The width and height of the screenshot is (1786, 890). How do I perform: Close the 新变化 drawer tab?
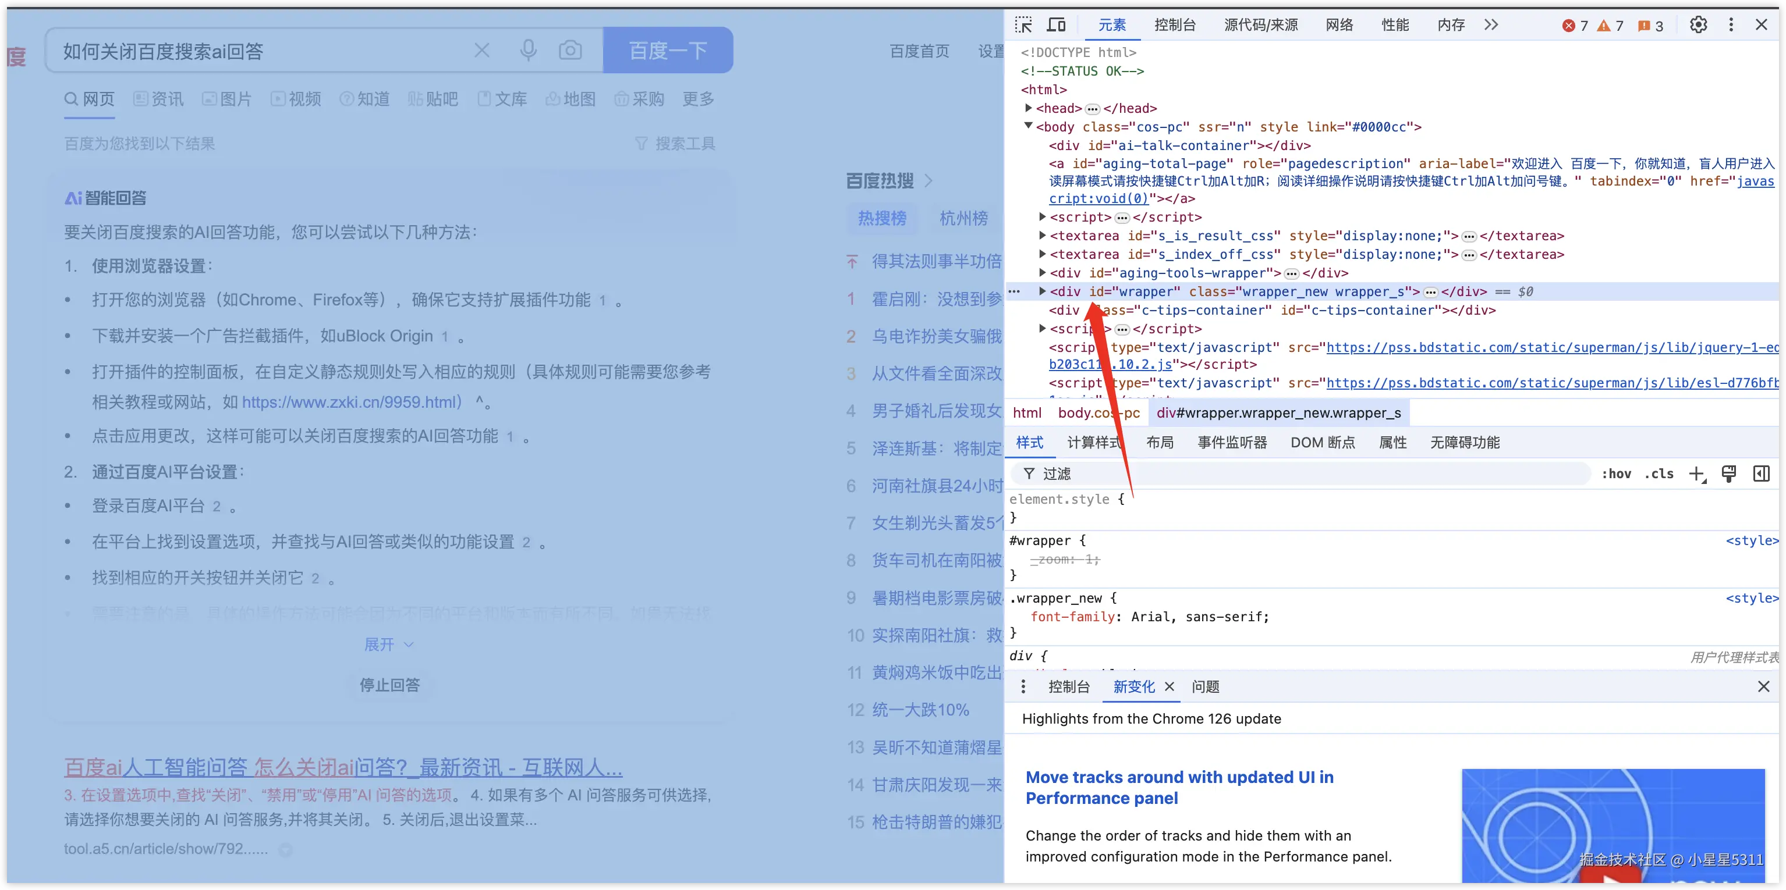1170,686
